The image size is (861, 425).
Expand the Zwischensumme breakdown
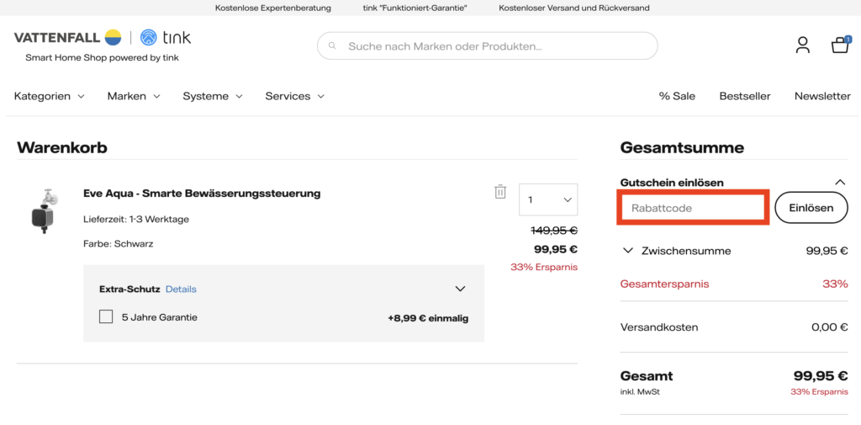click(x=629, y=251)
